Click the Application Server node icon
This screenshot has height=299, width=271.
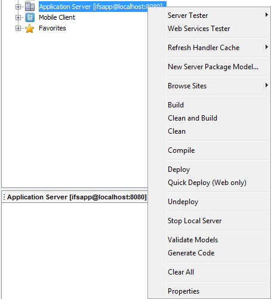pyautogui.click(x=30, y=7)
